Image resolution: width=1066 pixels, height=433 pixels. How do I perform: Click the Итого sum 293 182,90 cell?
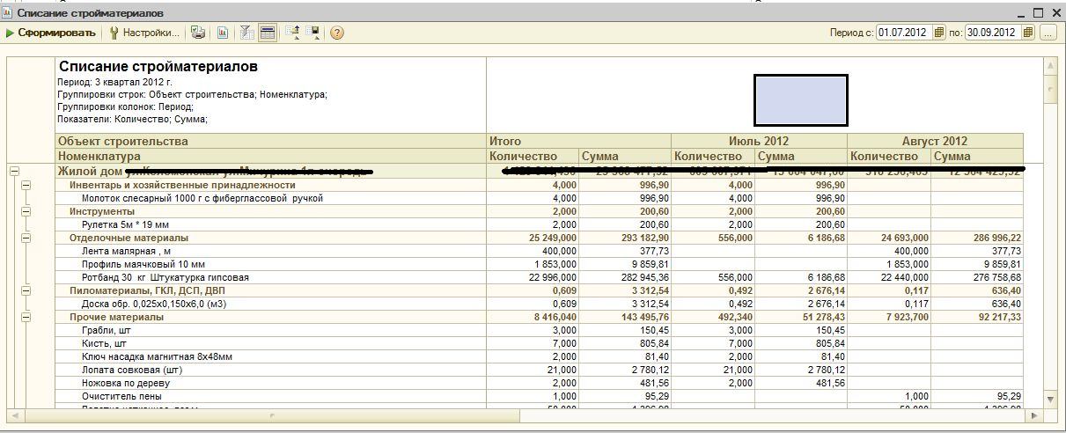[x=625, y=238]
